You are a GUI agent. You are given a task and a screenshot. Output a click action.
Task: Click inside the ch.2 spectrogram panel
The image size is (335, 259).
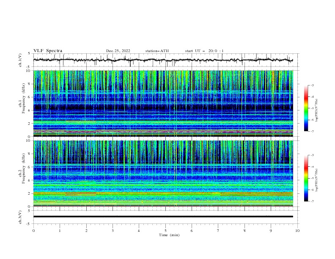pos(163,174)
